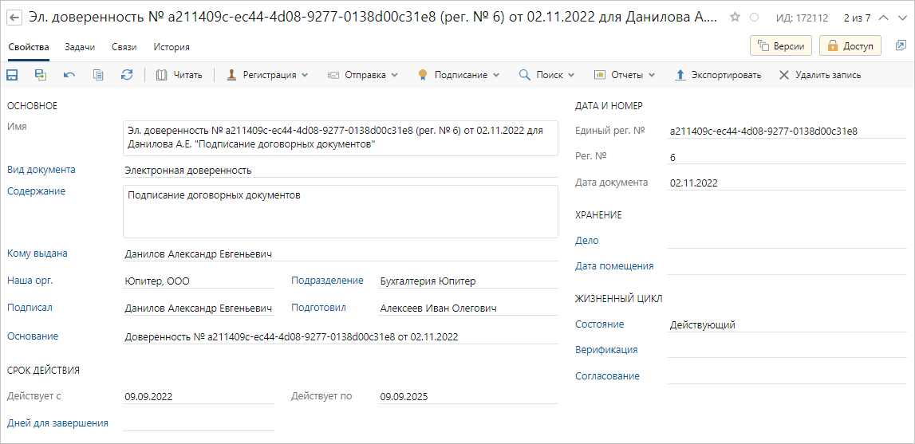Click the record counter 2 из 7

[857, 18]
